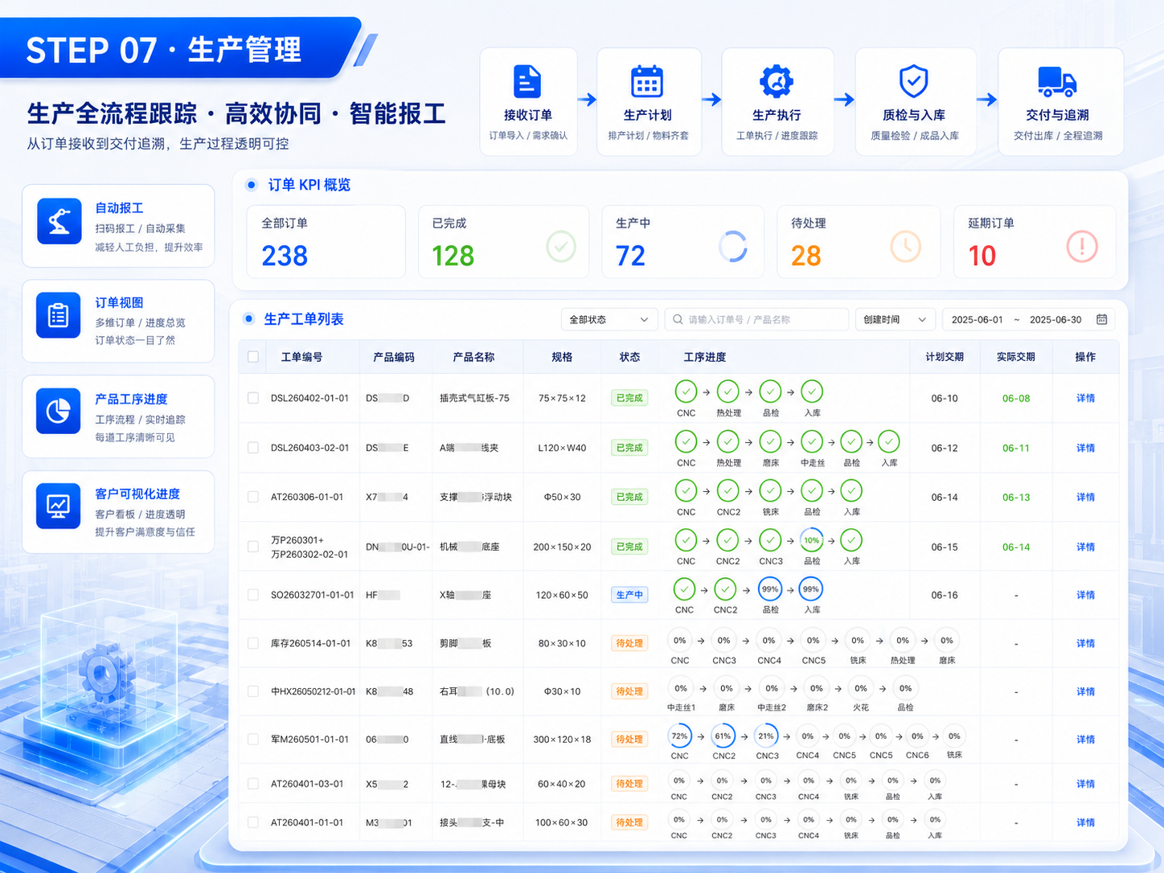Open details for 军M260501-01-01

point(1085,739)
